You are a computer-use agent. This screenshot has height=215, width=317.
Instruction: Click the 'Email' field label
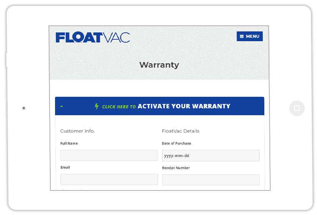[x=65, y=167]
